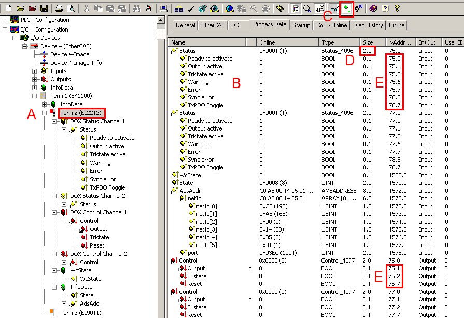Click the tree pane scroll-up arrow
The height and width of the screenshot is (318, 464).
[160, 20]
